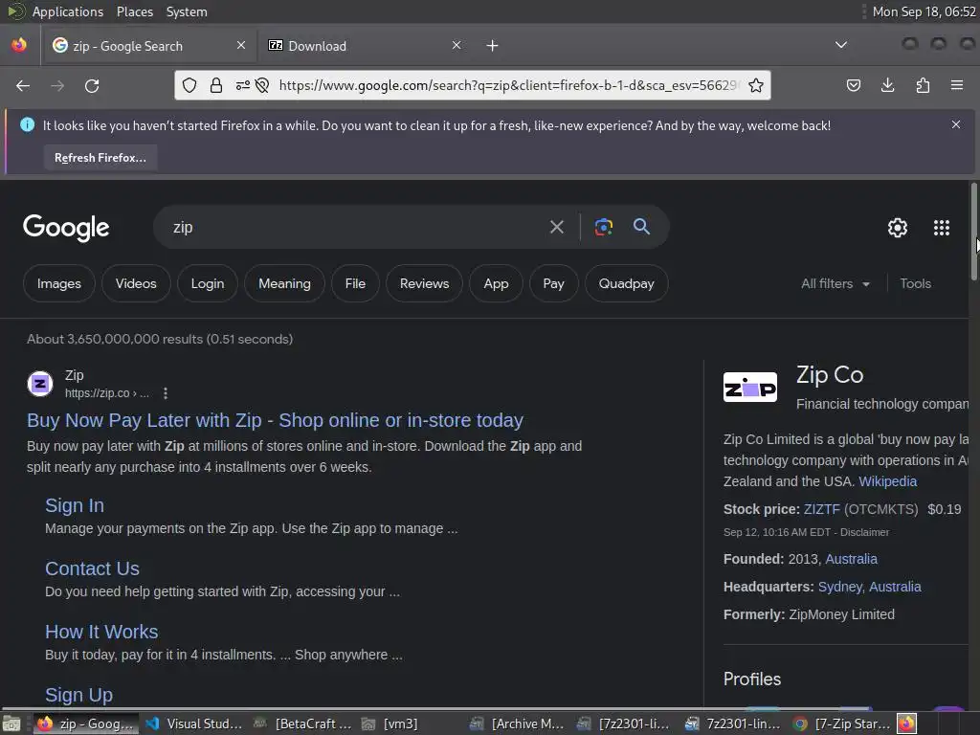Expand All filters dropdown

[835, 283]
